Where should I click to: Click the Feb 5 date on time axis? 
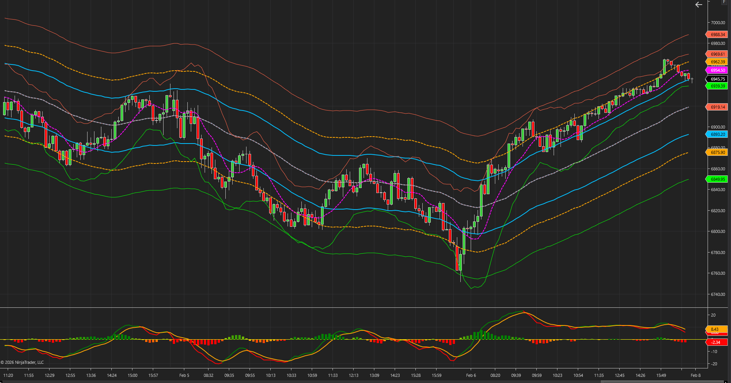pos(184,375)
